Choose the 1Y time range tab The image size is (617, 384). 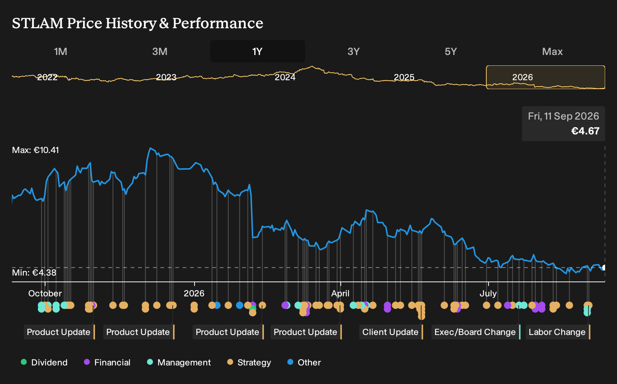(257, 51)
